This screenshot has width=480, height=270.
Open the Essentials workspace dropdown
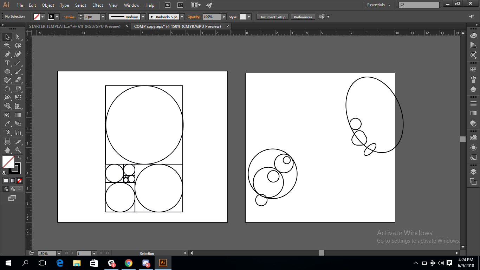click(x=378, y=5)
